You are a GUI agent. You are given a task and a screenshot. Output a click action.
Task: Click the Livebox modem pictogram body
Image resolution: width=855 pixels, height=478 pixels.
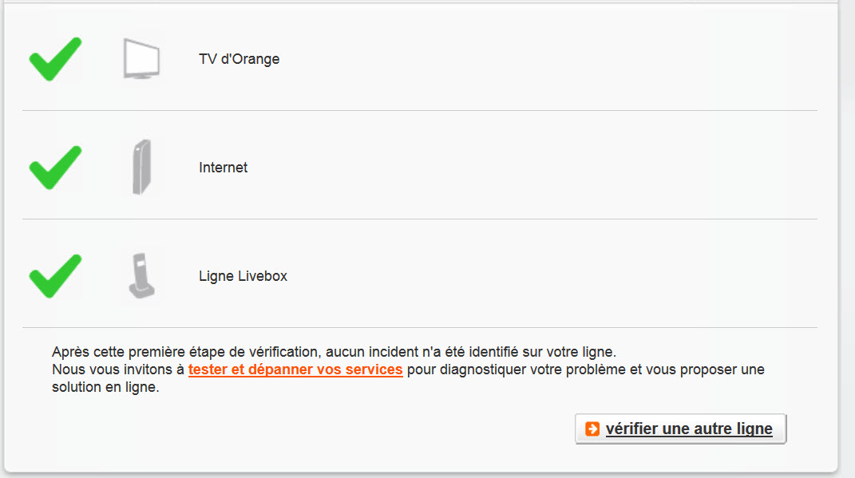point(141,166)
